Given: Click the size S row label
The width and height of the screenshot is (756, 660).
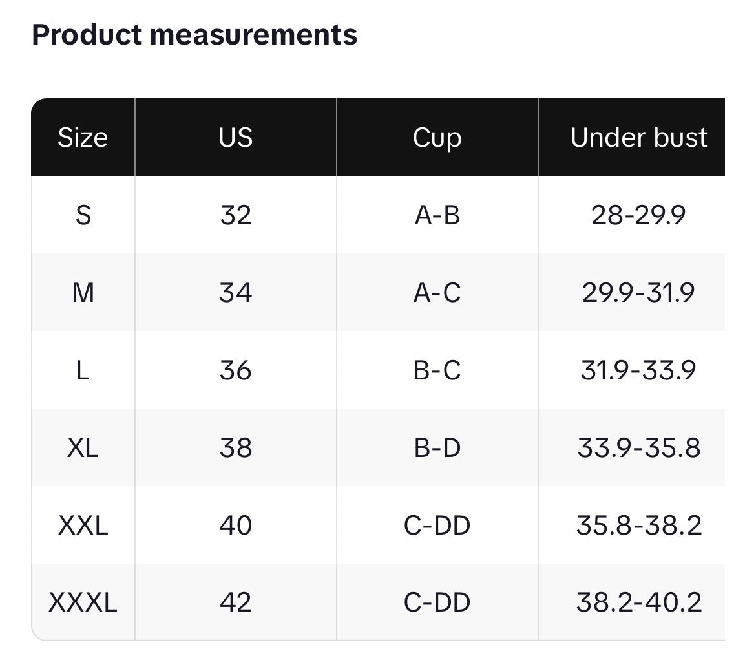Looking at the screenshot, I should tap(83, 215).
